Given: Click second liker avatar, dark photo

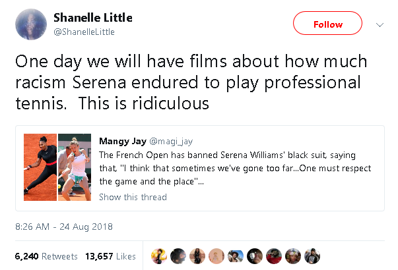Looking at the screenshot, I should 178,256.
